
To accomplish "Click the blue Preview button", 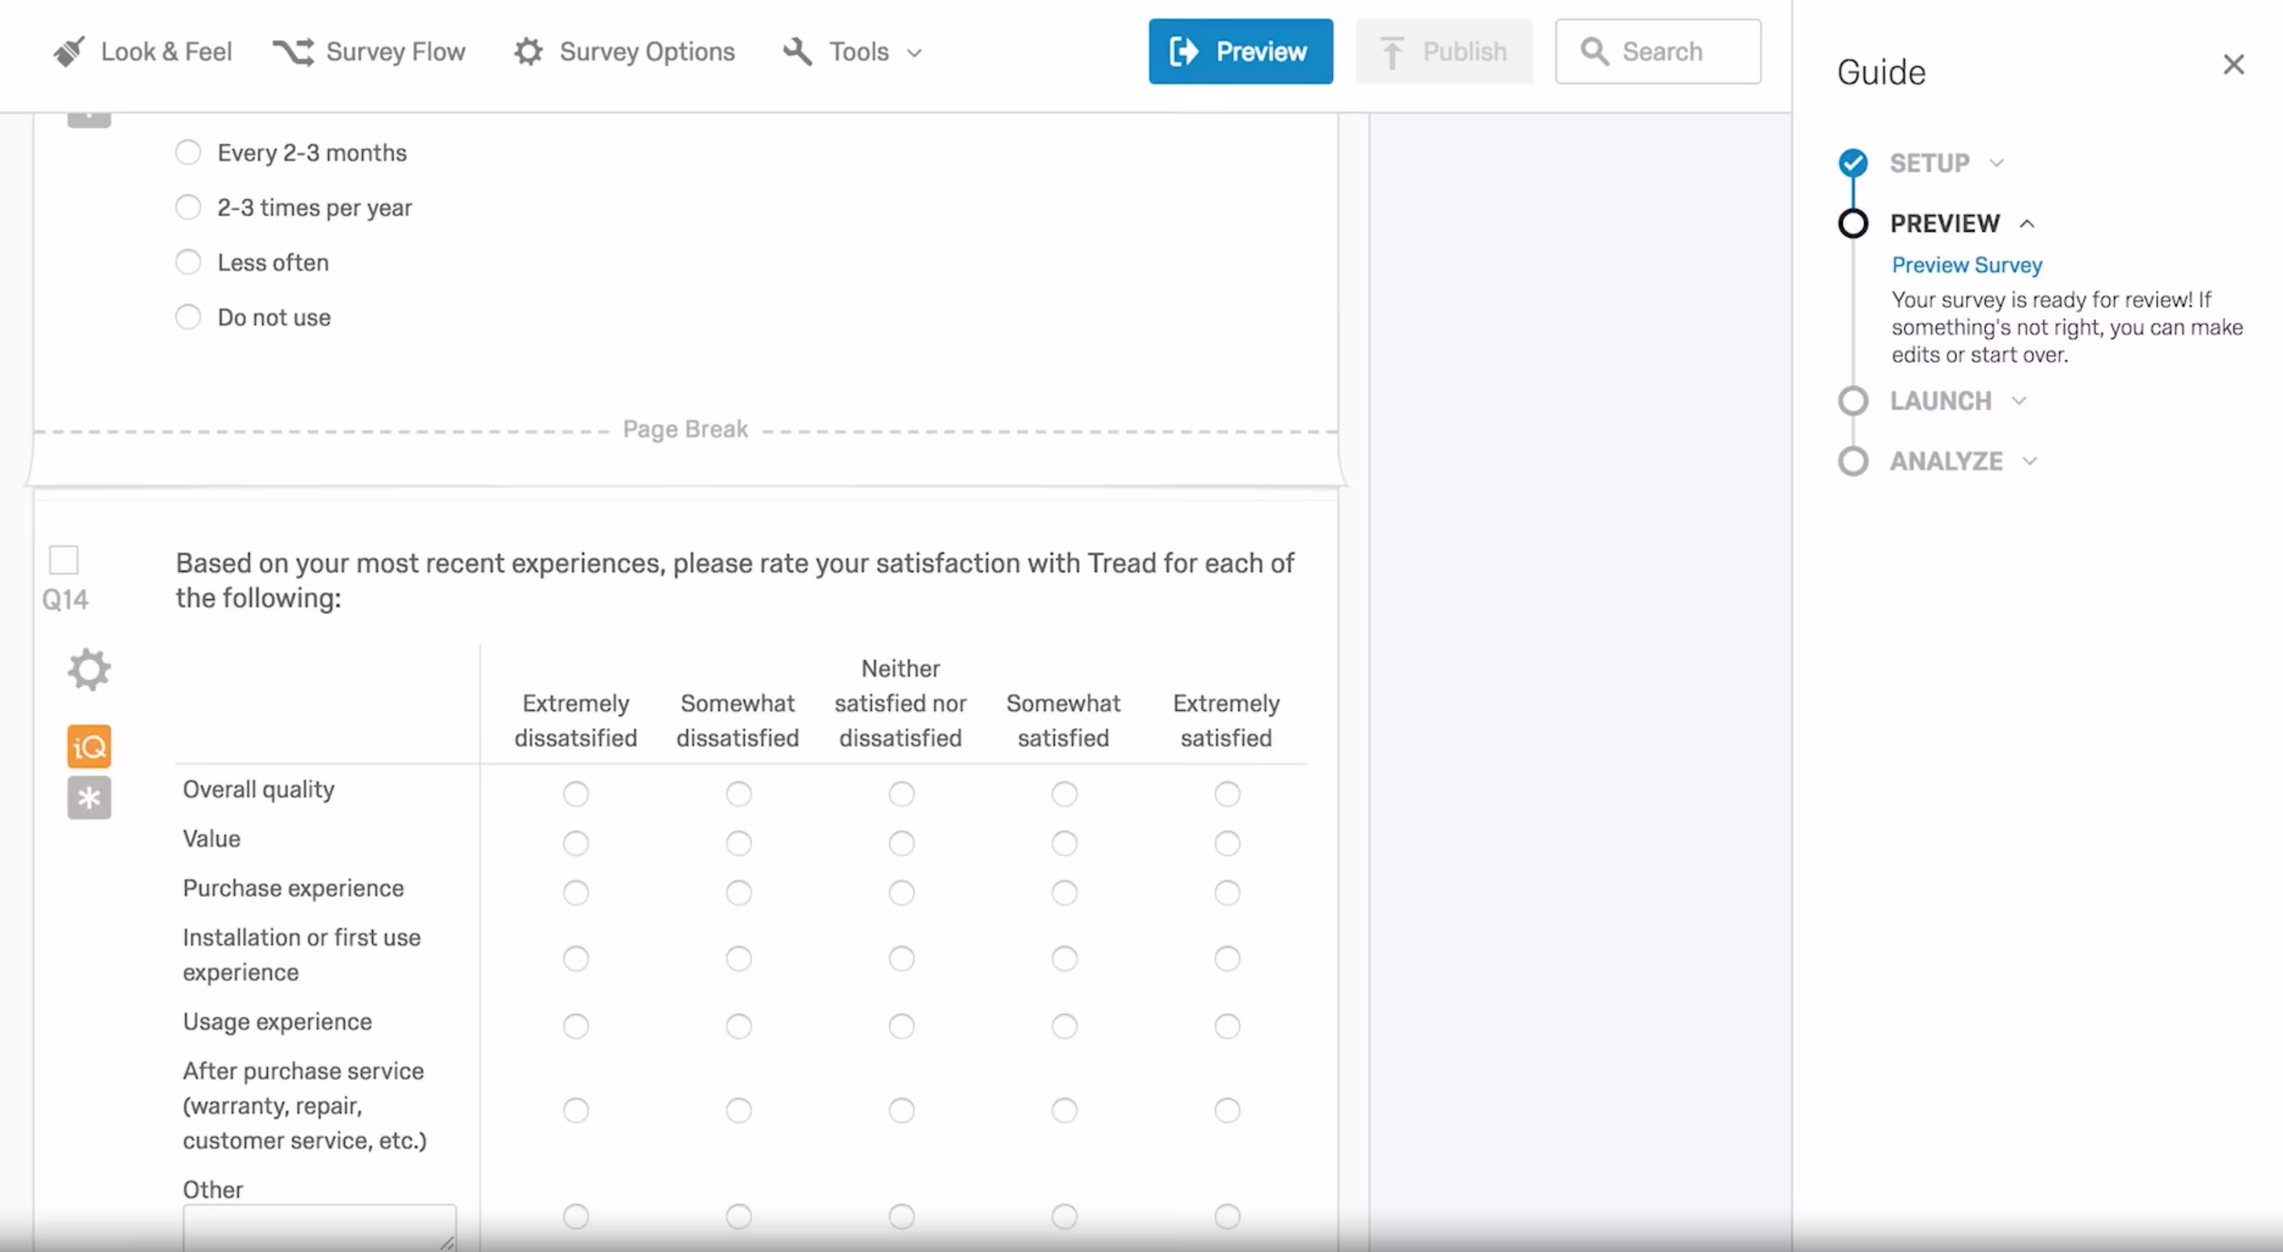I will click(1240, 52).
